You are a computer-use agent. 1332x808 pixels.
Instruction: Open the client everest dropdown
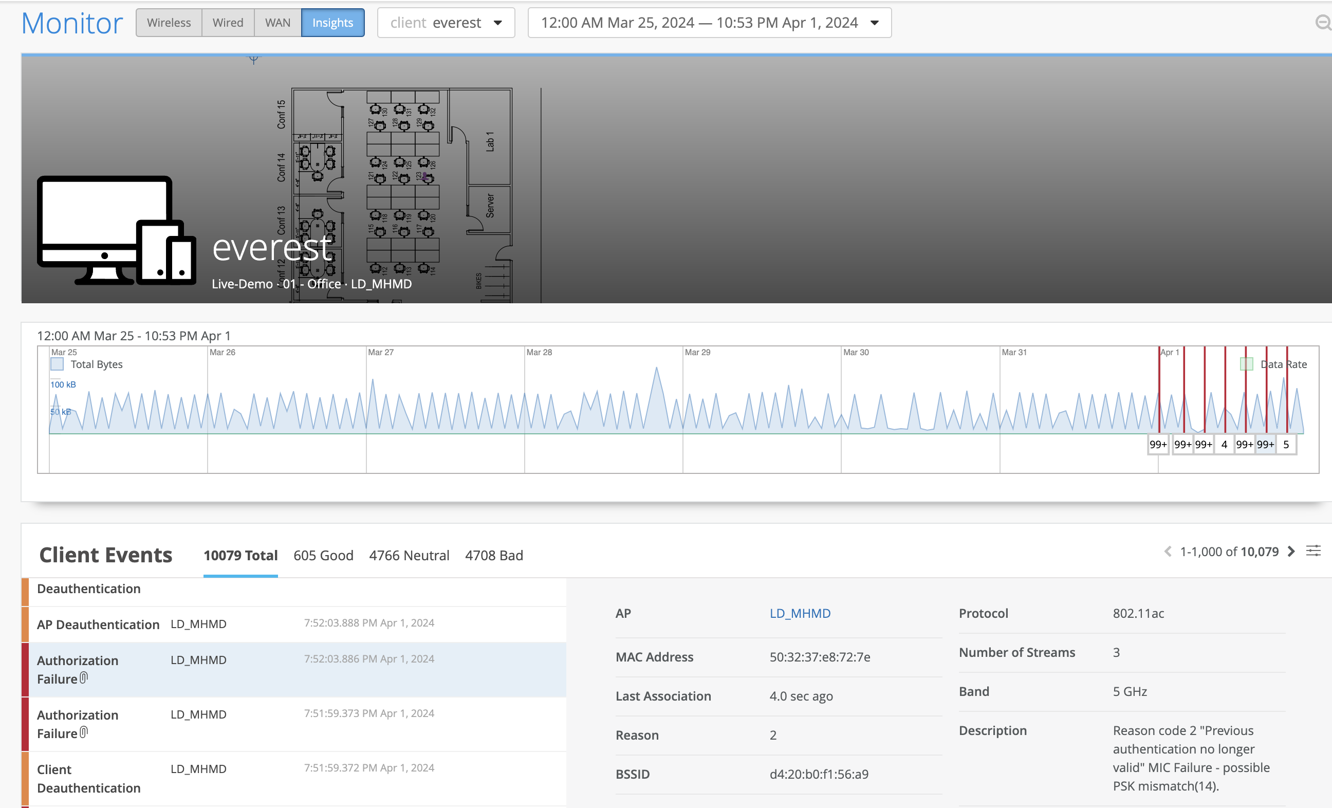[x=446, y=23]
